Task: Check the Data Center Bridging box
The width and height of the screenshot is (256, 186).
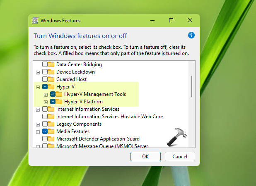Action: point(45,64)
